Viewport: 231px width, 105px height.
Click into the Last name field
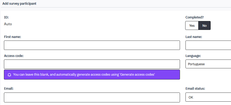[x=208, y=45]
